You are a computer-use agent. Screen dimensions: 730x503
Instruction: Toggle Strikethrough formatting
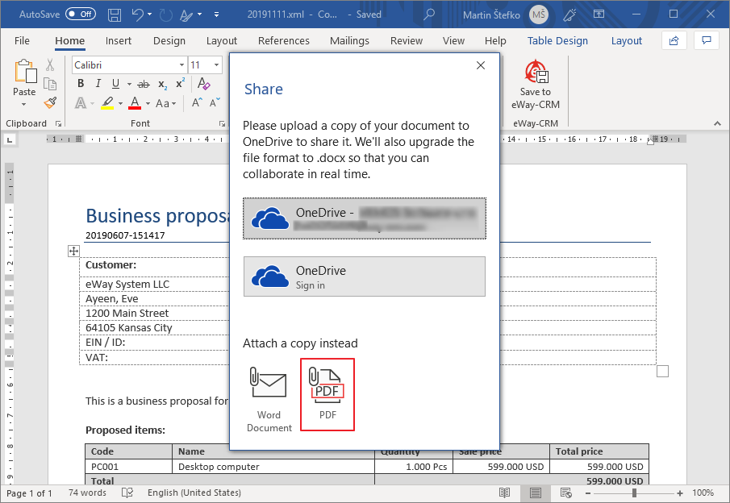[144, 84]
